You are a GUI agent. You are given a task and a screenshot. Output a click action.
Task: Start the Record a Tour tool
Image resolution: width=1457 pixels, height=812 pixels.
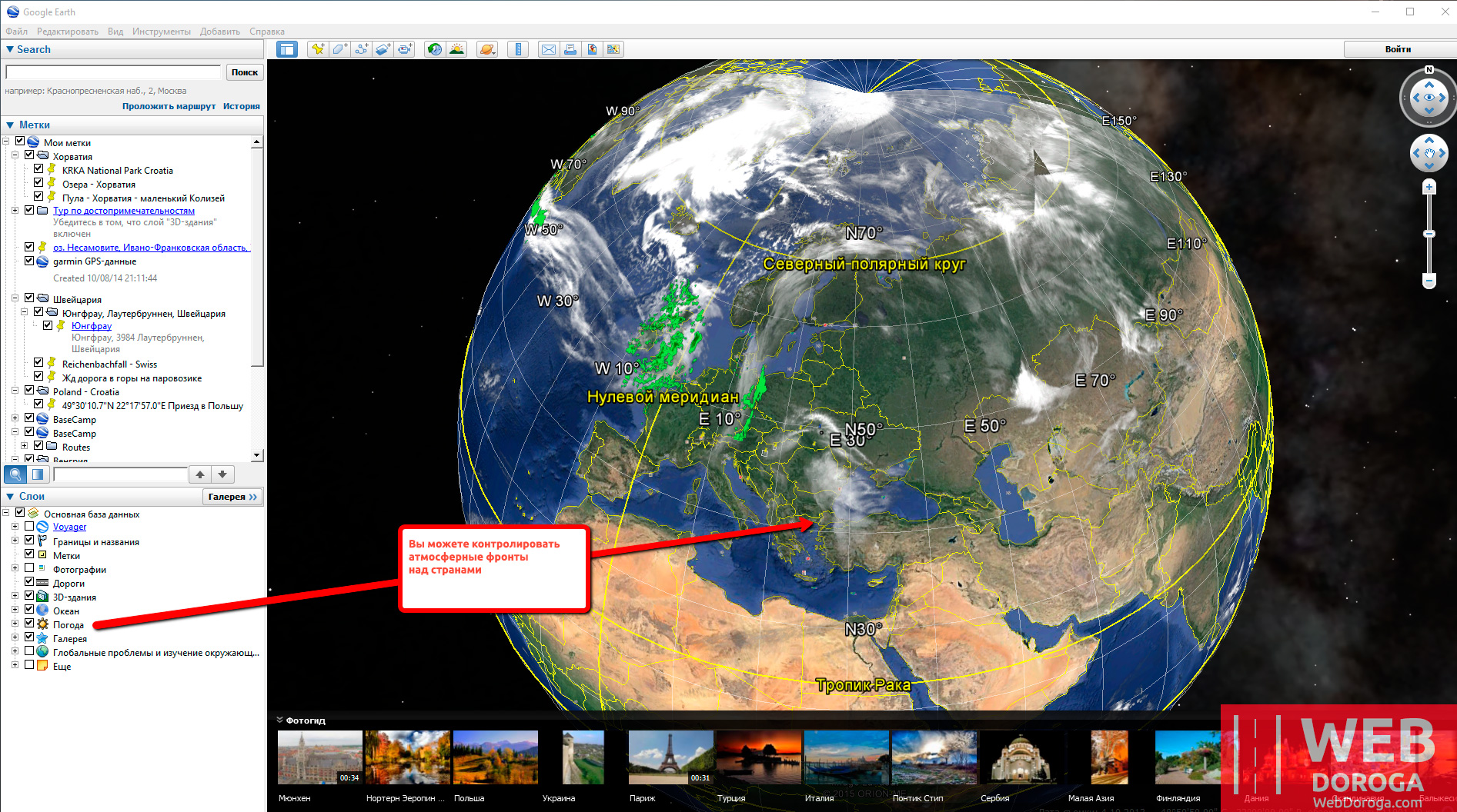[x=405, y=49]
